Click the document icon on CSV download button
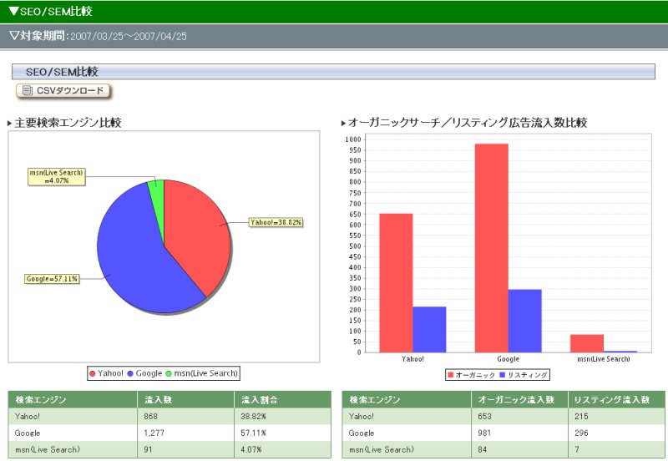Viewport: 668px width, 461px height. tap(28, 90)
